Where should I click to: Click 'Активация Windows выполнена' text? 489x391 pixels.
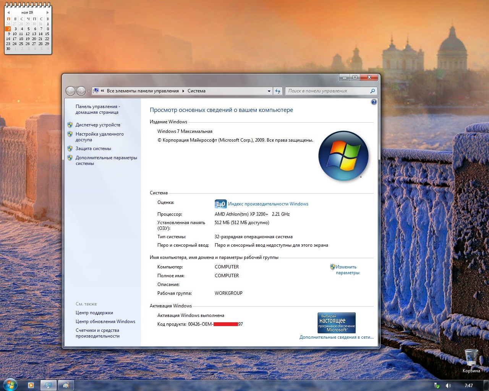[x=191, y=315]
